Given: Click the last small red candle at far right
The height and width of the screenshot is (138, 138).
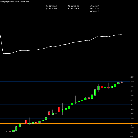Looking at the screenshot, I should pos(122,82).
